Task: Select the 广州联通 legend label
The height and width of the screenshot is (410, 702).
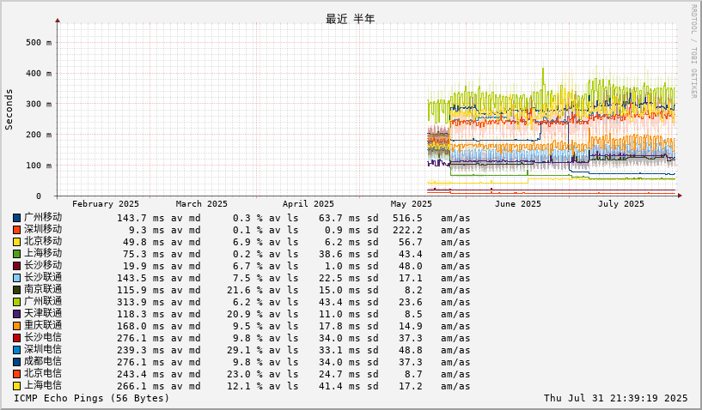Action: [x=43, y=302]
